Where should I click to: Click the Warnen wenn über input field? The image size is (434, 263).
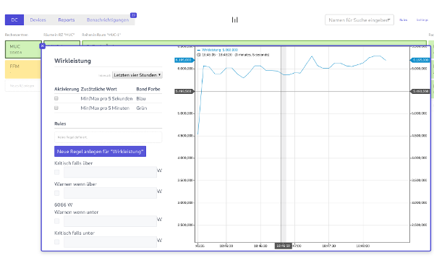pos(110,193)
